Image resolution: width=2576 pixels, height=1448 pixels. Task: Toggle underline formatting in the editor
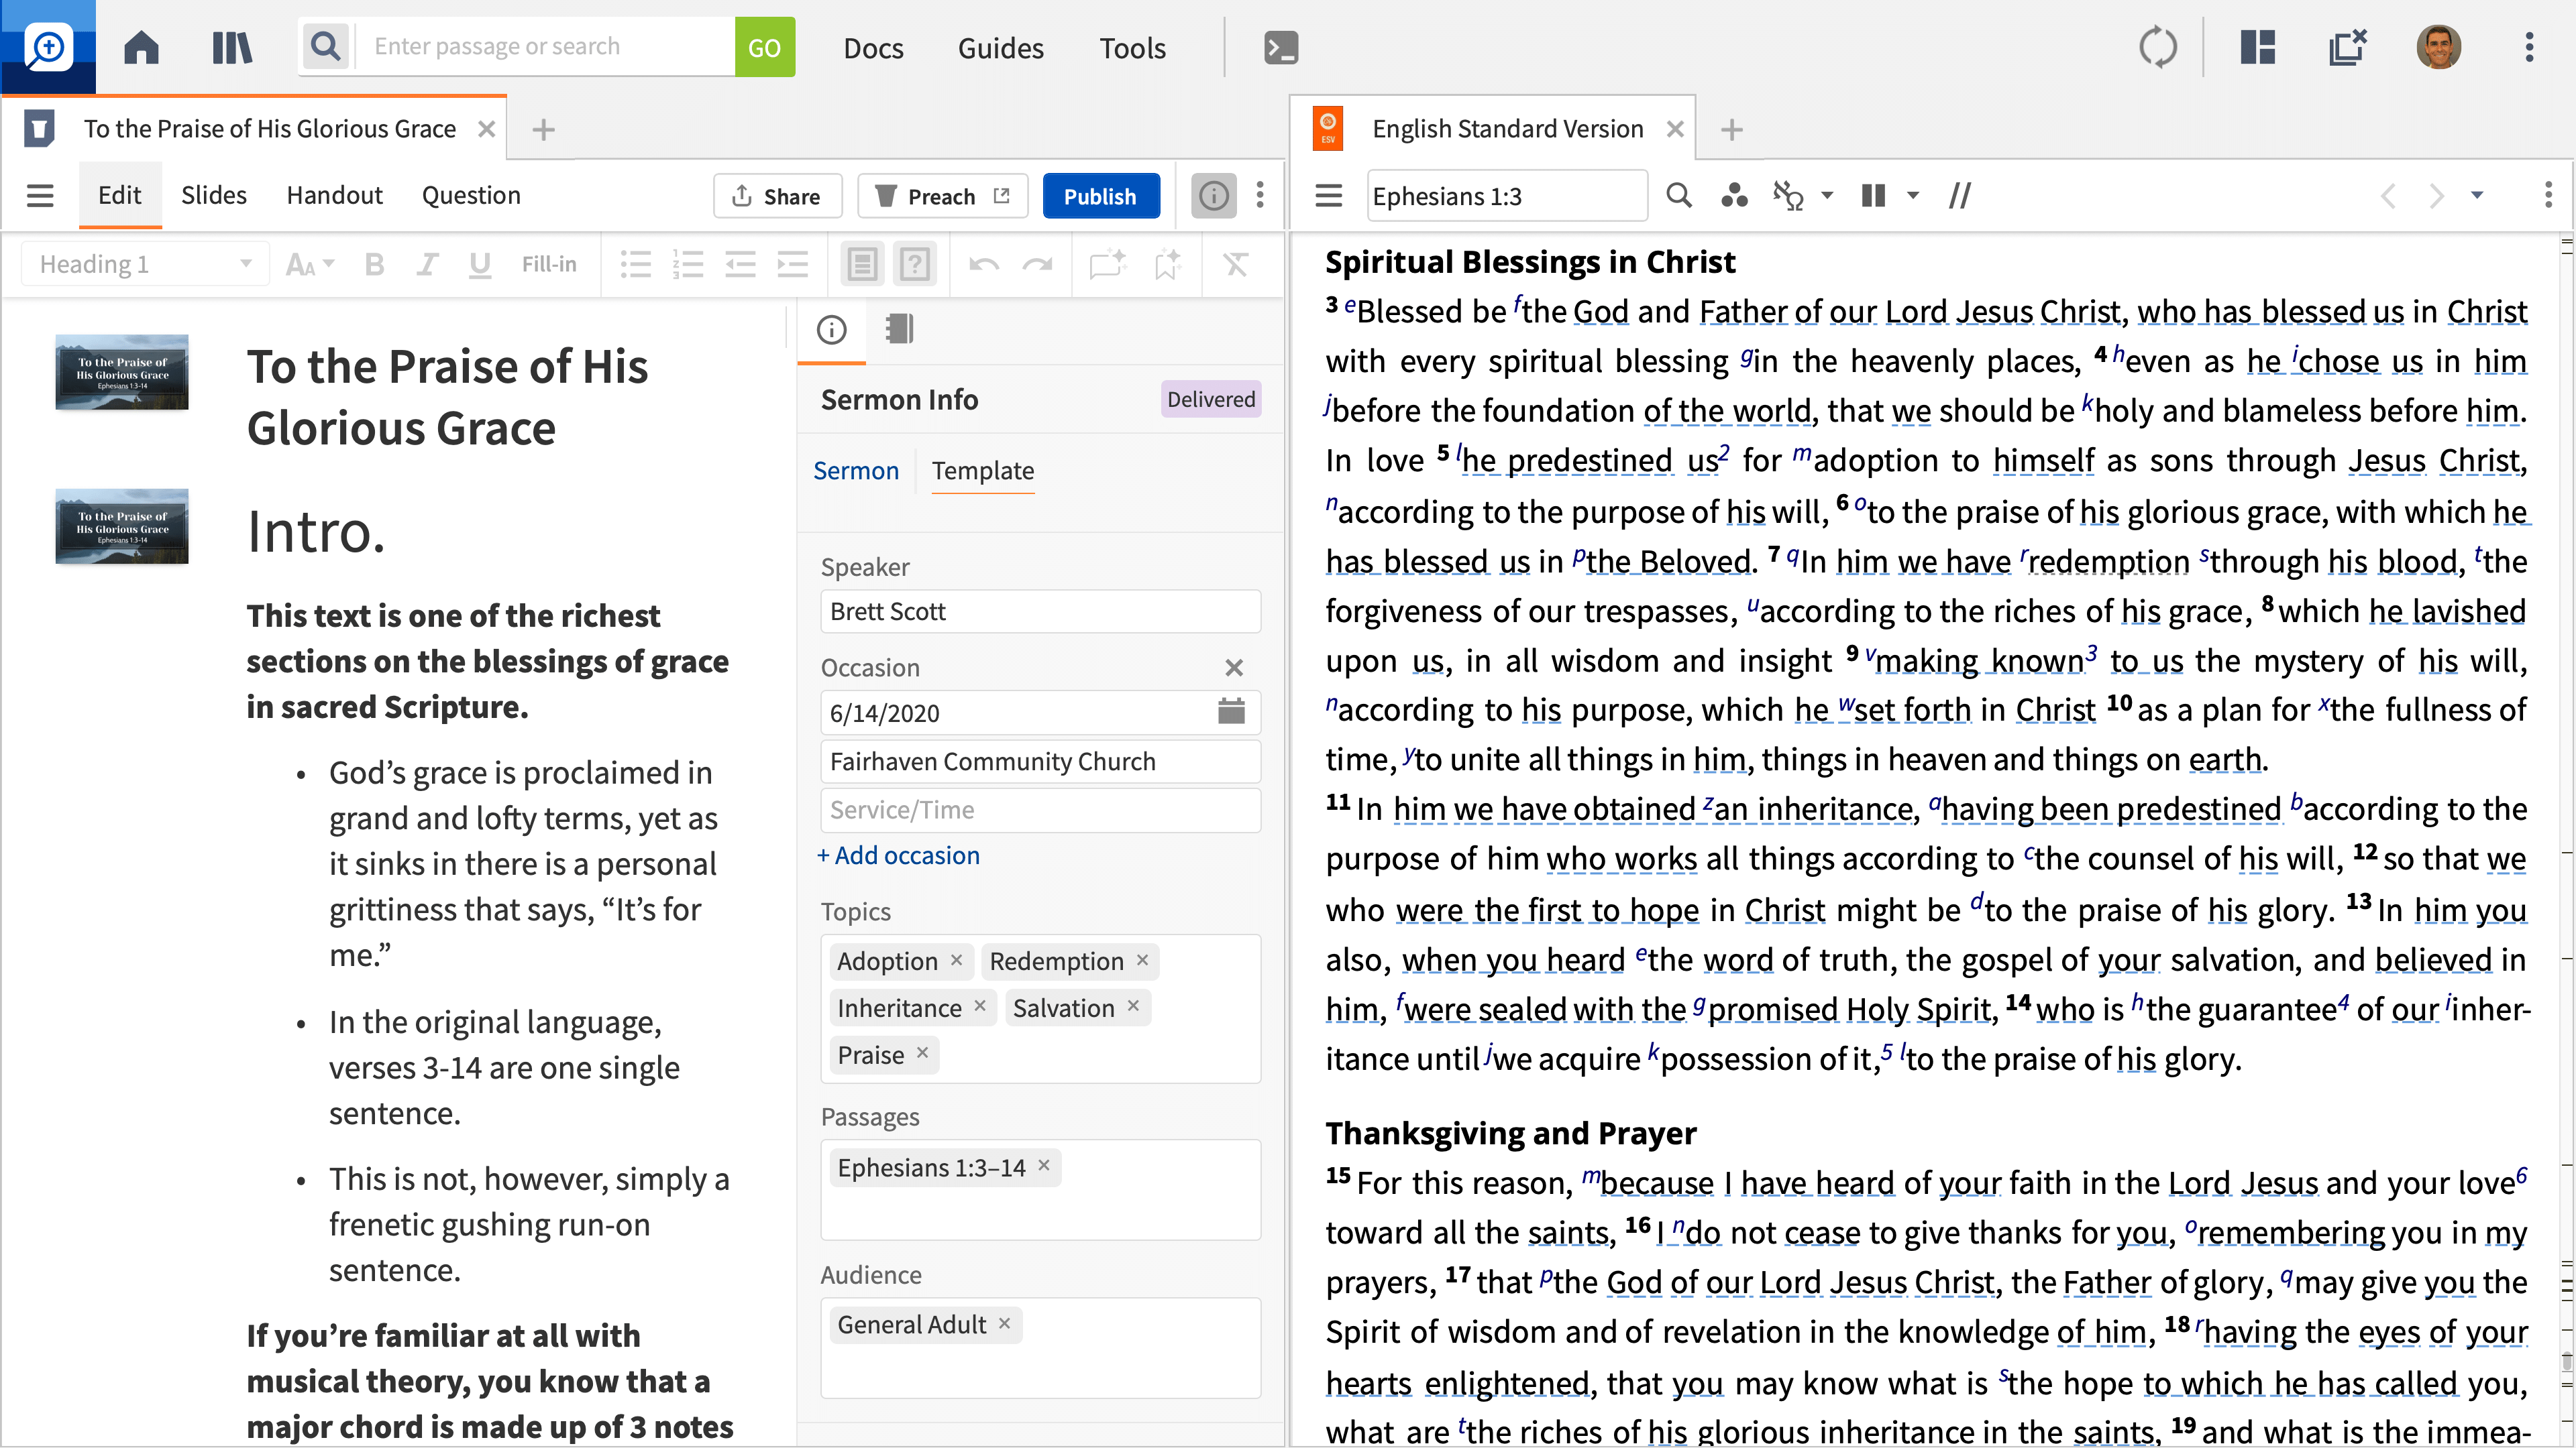tap(479, 264)
